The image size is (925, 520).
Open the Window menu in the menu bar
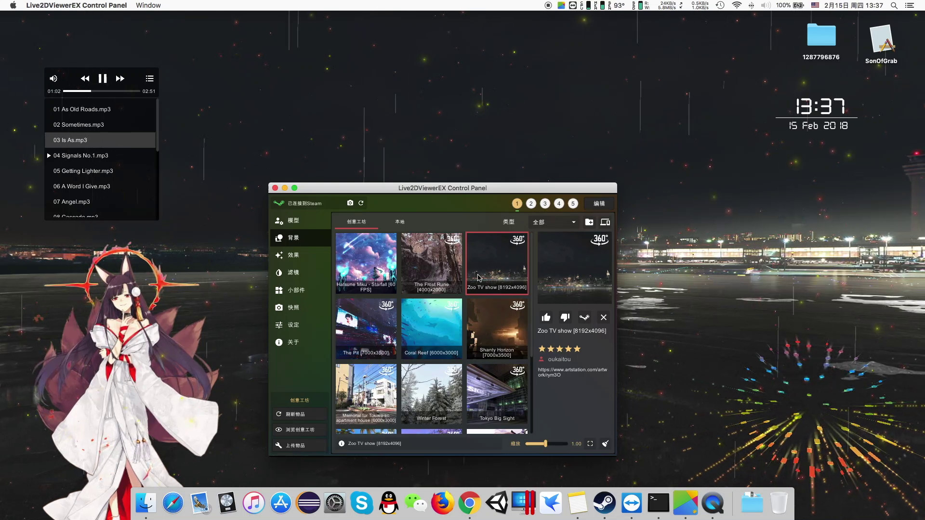(148, 5)
